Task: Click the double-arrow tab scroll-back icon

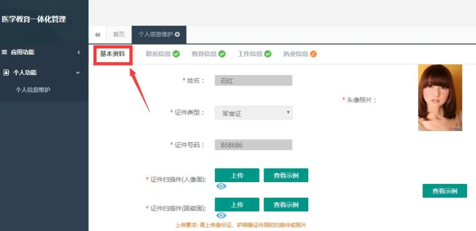Action: tap(98, 35)
